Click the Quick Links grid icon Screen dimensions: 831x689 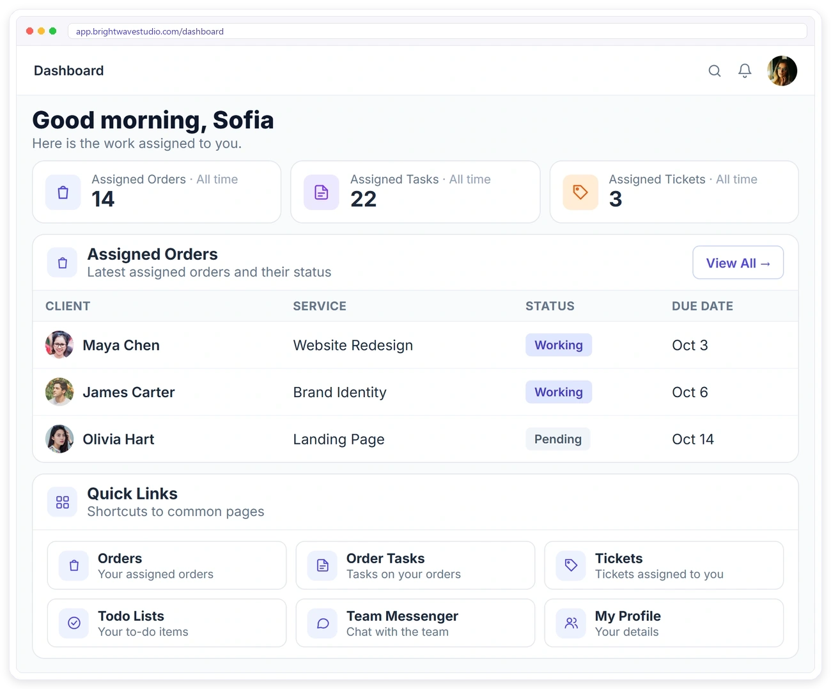coord(63,503)
